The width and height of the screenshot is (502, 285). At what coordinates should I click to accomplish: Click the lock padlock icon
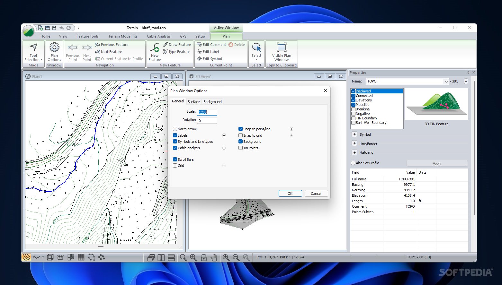[x=204, y=257]
